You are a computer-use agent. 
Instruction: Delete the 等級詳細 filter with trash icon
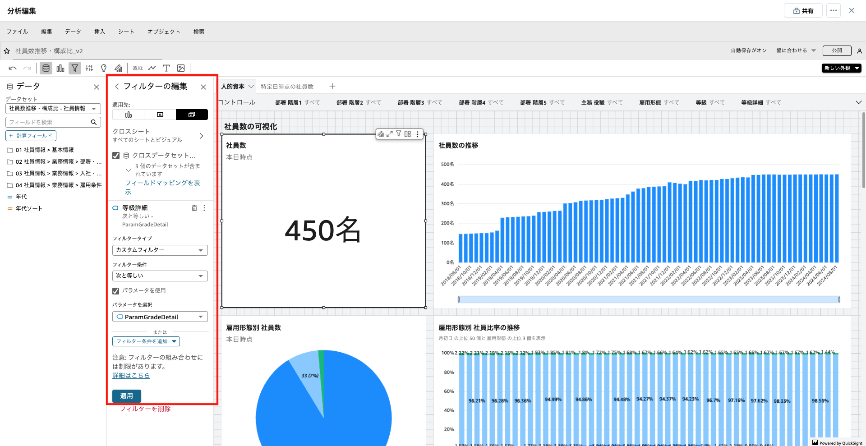coord(194,208)
